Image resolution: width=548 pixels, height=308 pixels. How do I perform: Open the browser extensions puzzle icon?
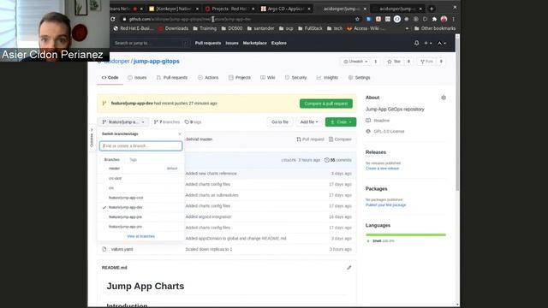434,19
